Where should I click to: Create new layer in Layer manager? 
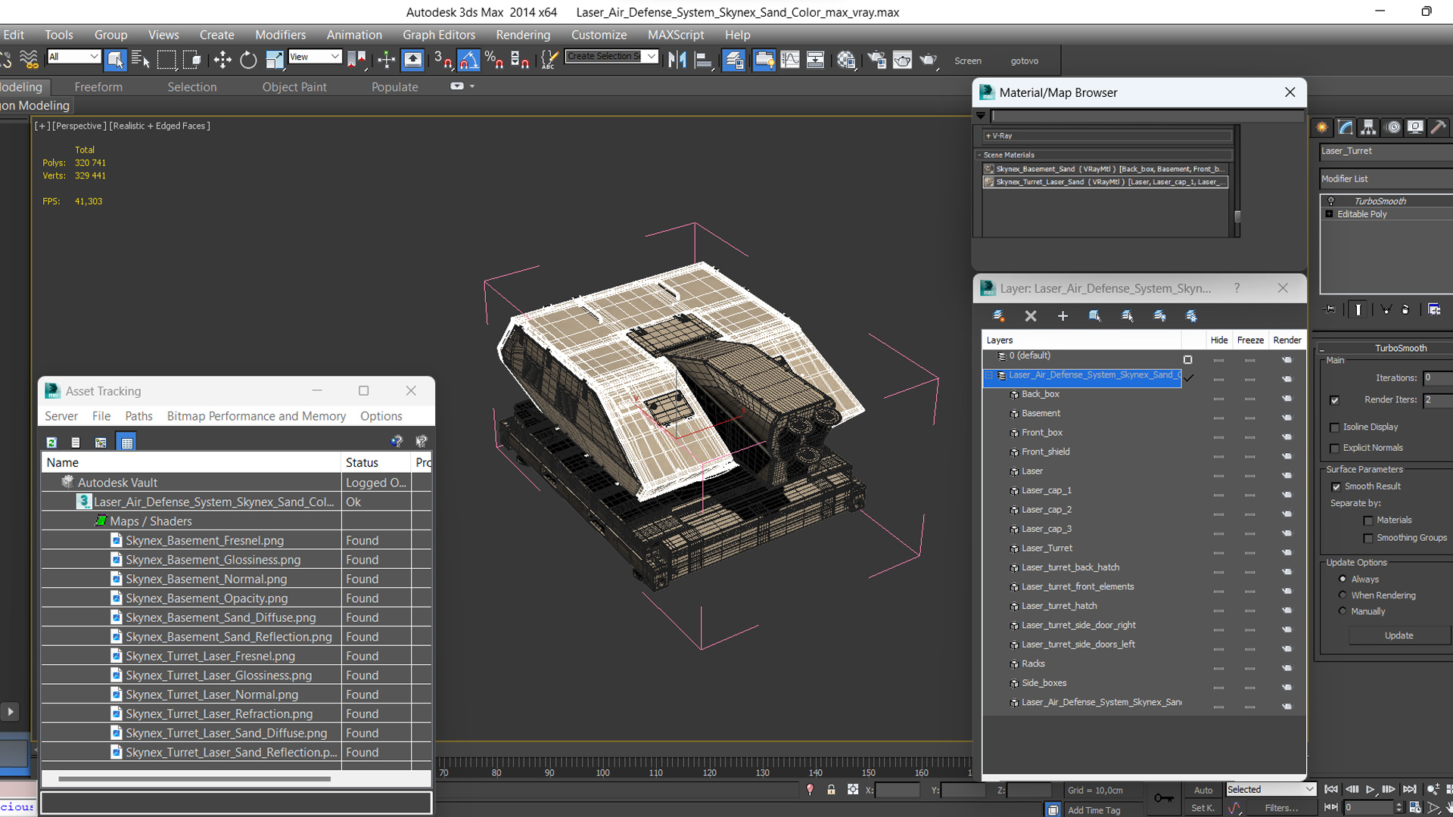pos(998,315)
